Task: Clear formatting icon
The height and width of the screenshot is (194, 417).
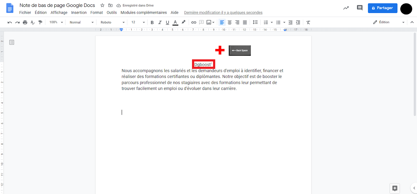Action: [x=308, y=22]
